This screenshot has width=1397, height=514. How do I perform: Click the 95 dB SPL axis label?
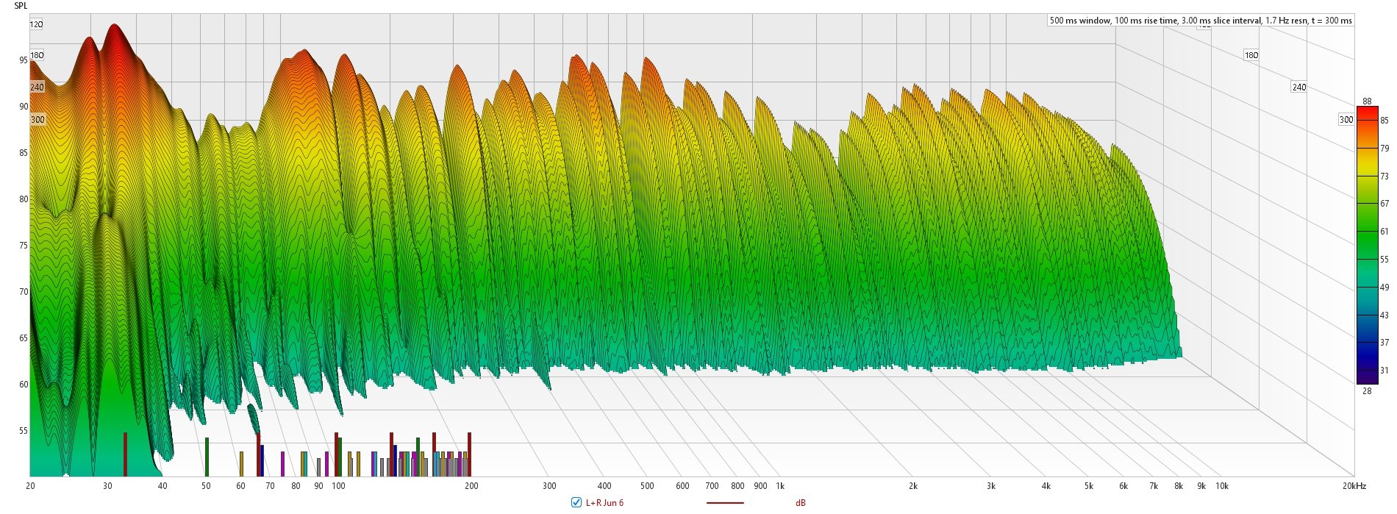(24, 60)
